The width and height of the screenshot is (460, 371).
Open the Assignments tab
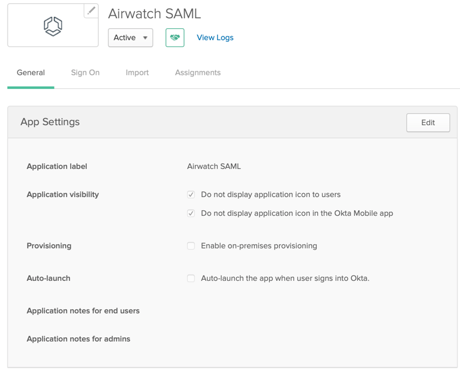(x=198, y=73)
